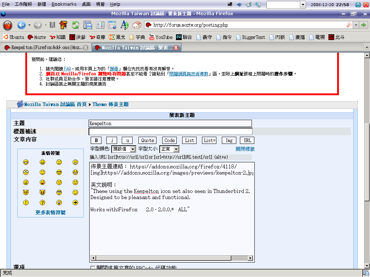Click the flame fox icon in toolbar
Screen dimensions: 370x277
point(8,25)
